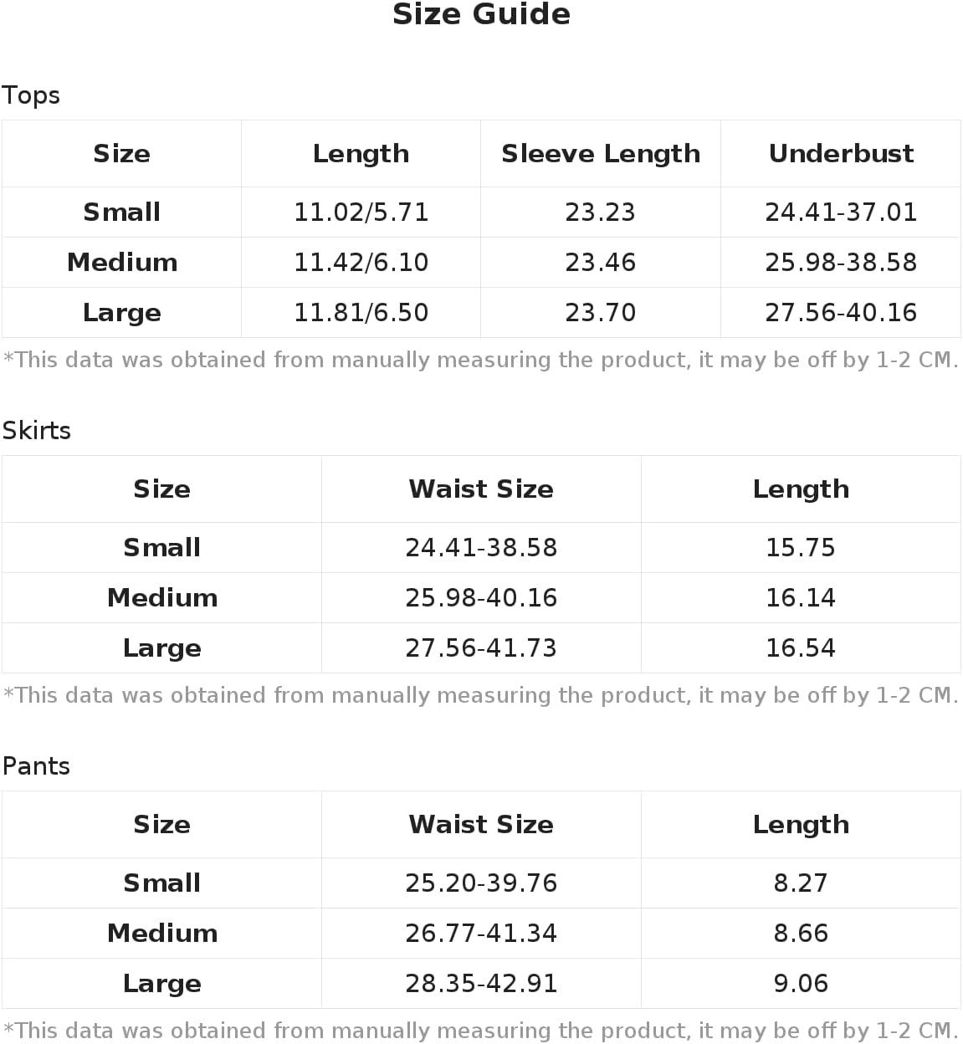Click the Sleeve Length column header
The height and width of the screenshot is (1044, 963).
coord(601,154)
